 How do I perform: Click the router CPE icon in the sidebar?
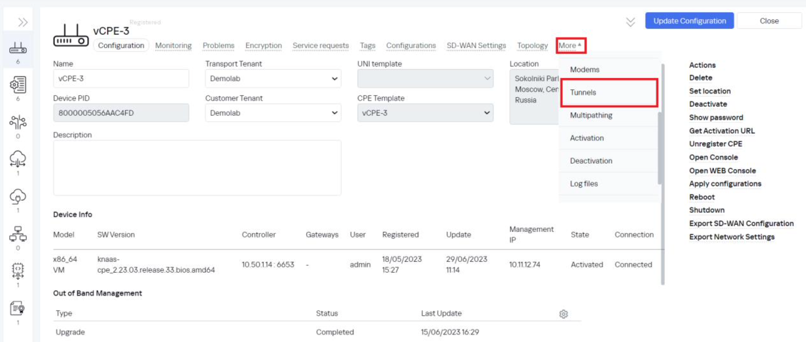18,48
